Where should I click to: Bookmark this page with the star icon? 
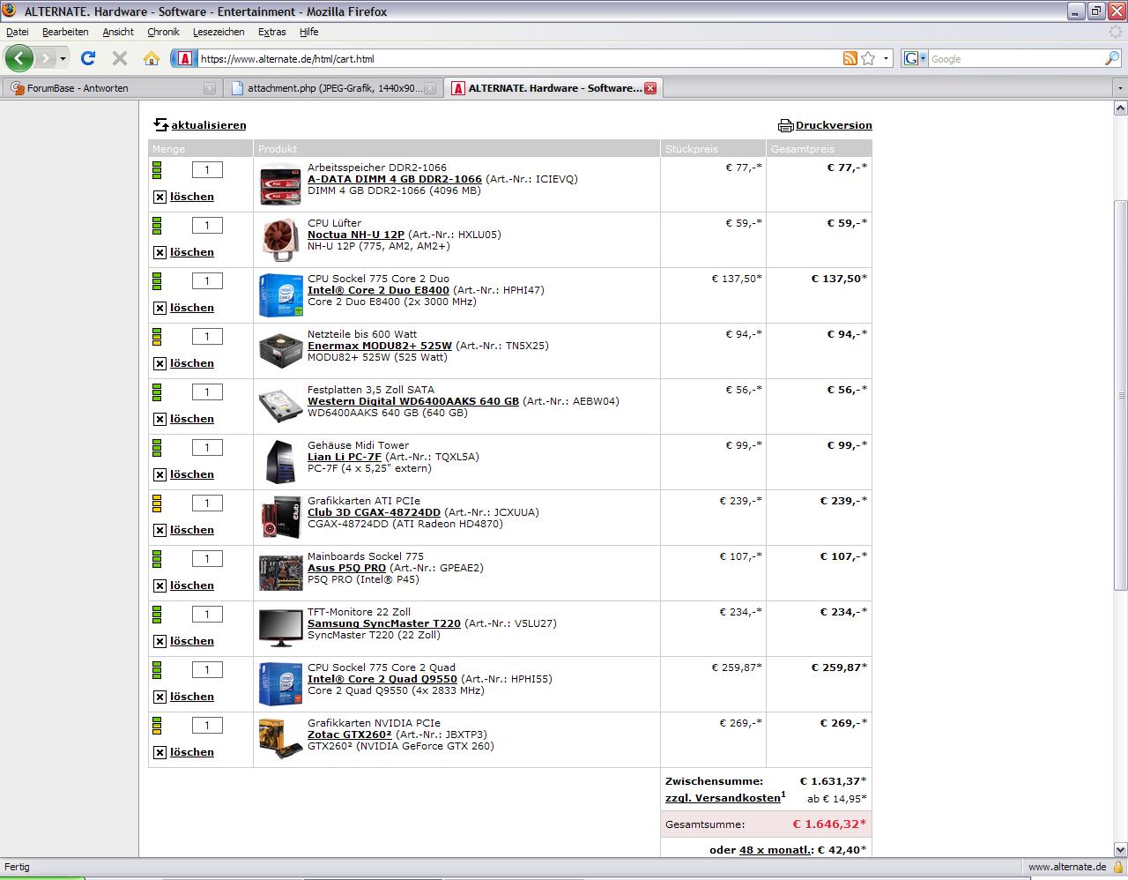[x=868, y=58]
